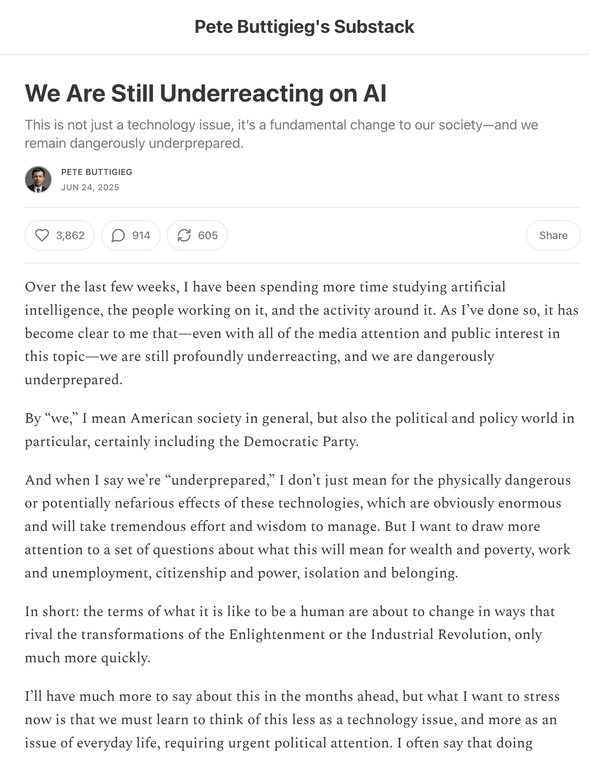Viewport: 590px width, 757px height.
Task: Click the PETE BUTTIGIEG author name
Action: [x=97, y=172]
